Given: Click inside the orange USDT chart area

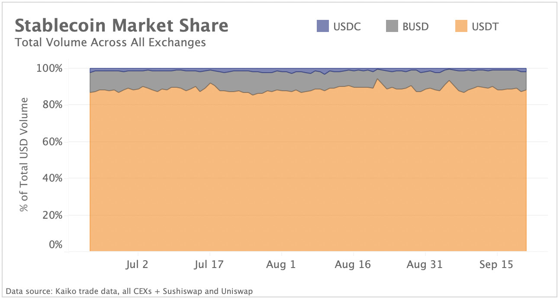Looking at the screenshot, I should pos(303,173).
